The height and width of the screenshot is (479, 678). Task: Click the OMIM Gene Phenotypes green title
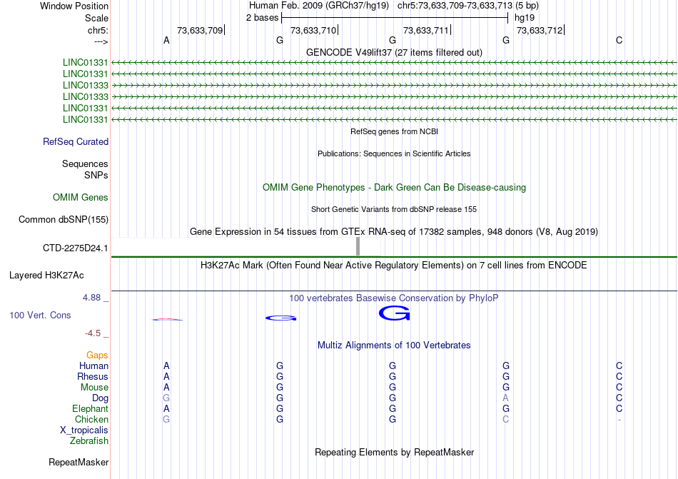[x=394, y=188]
